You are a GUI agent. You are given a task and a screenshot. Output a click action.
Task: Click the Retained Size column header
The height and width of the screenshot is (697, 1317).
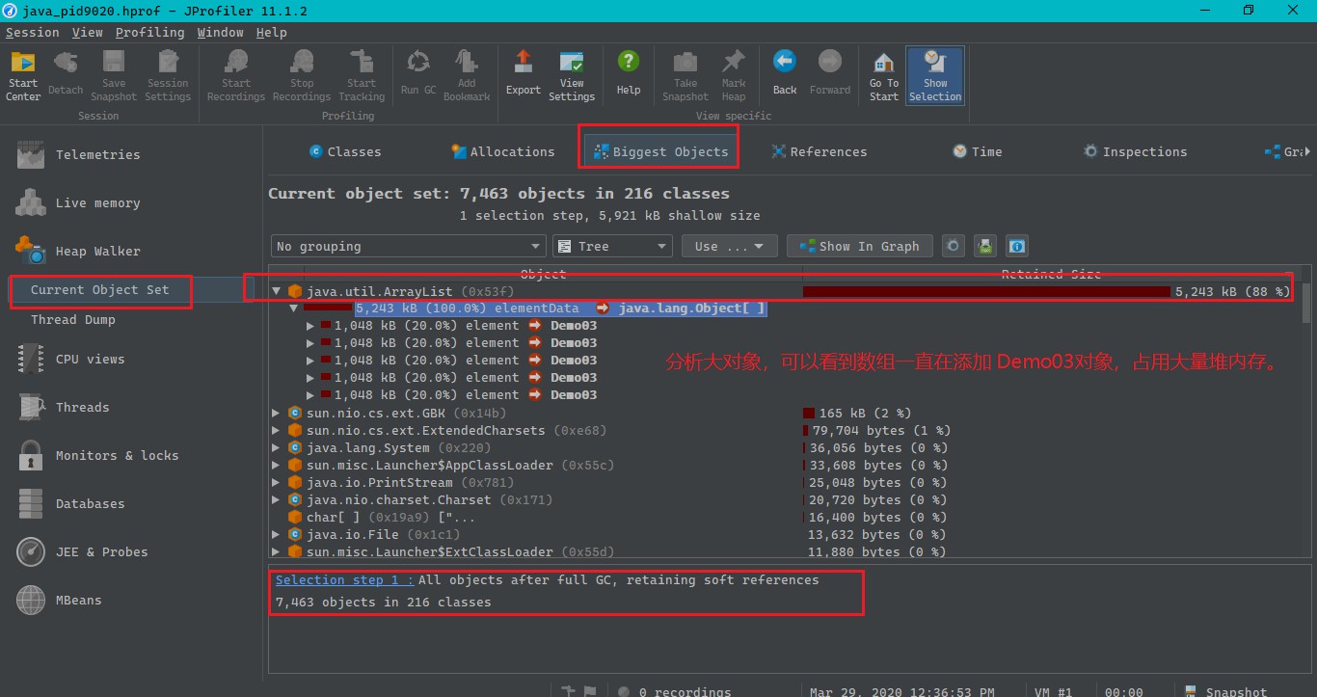(1051, 274)
